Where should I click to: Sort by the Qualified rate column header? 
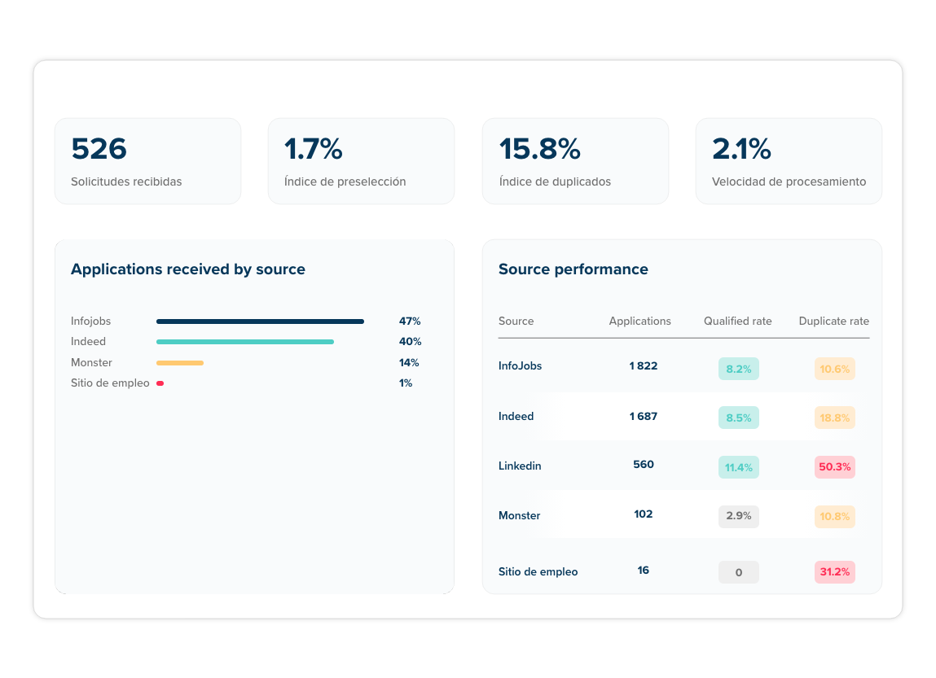738,321
